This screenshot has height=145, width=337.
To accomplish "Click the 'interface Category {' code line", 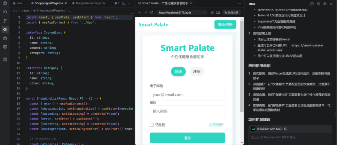I will (44, 68).
